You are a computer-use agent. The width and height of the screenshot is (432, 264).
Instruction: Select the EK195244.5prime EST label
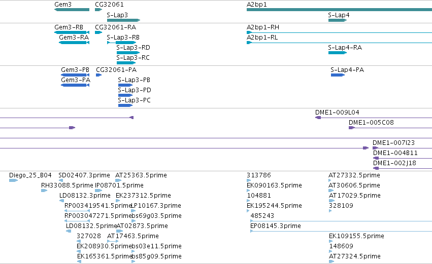[x=274, y=206]
